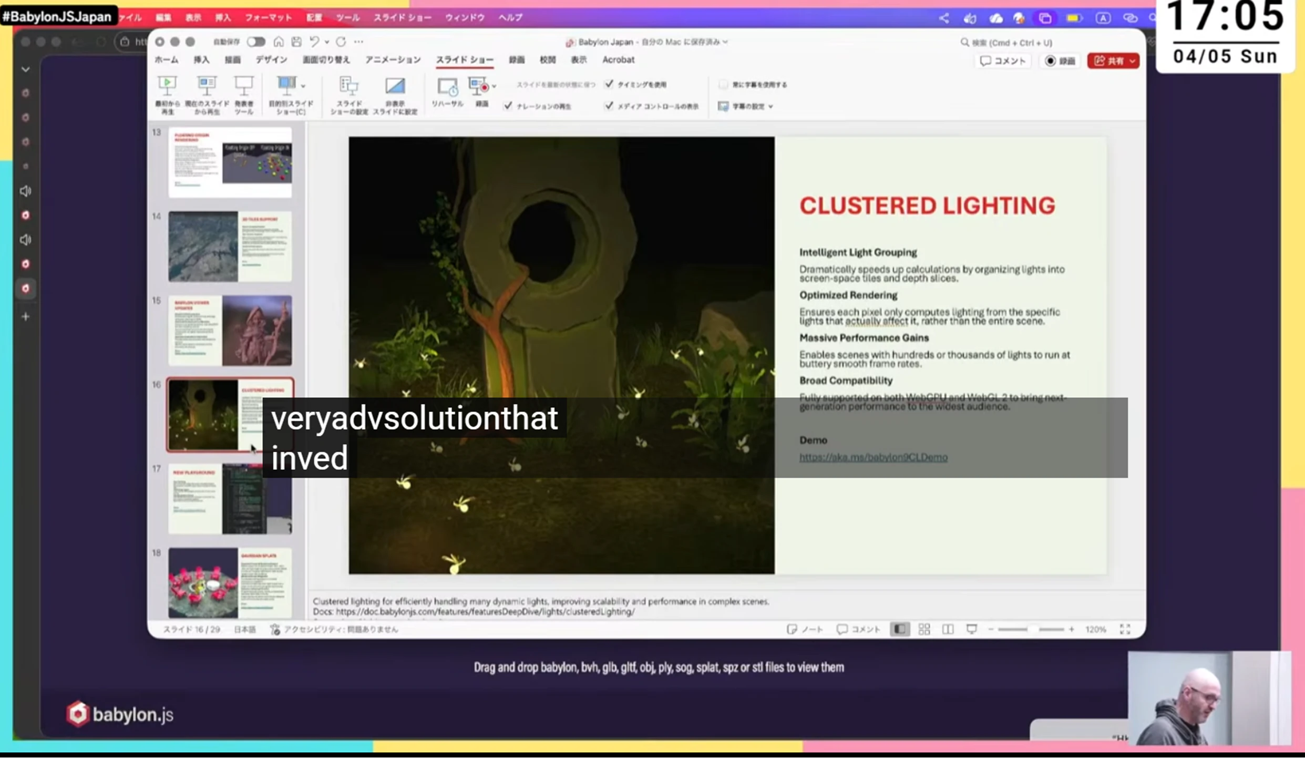
Task: Switch to slide sorter view icon
Action: click(924, 630)
